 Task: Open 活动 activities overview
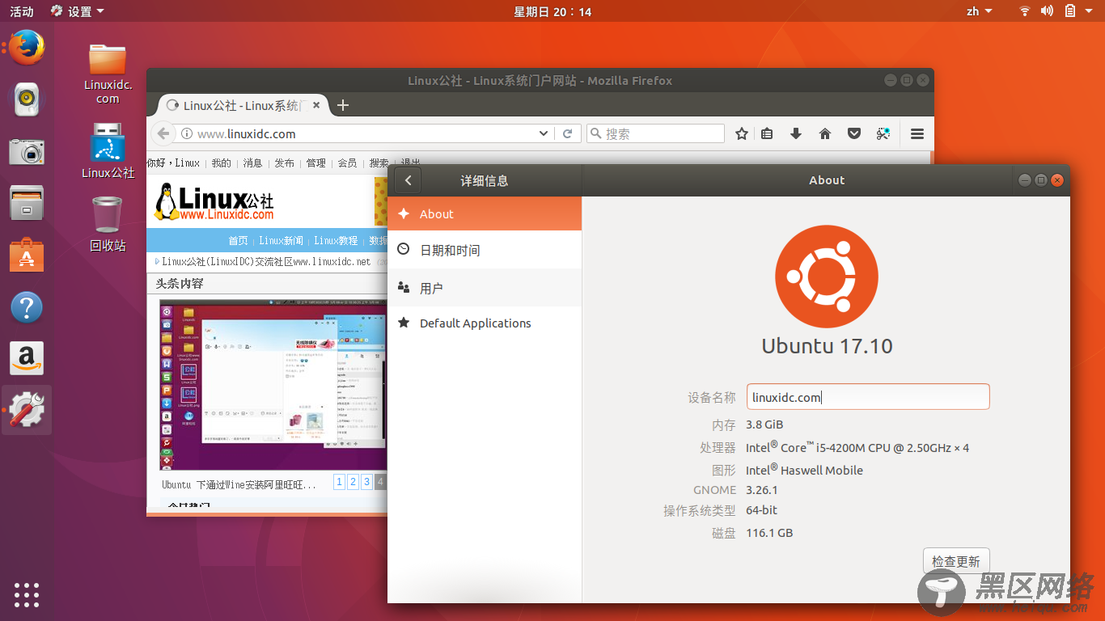tap(22, 11)
